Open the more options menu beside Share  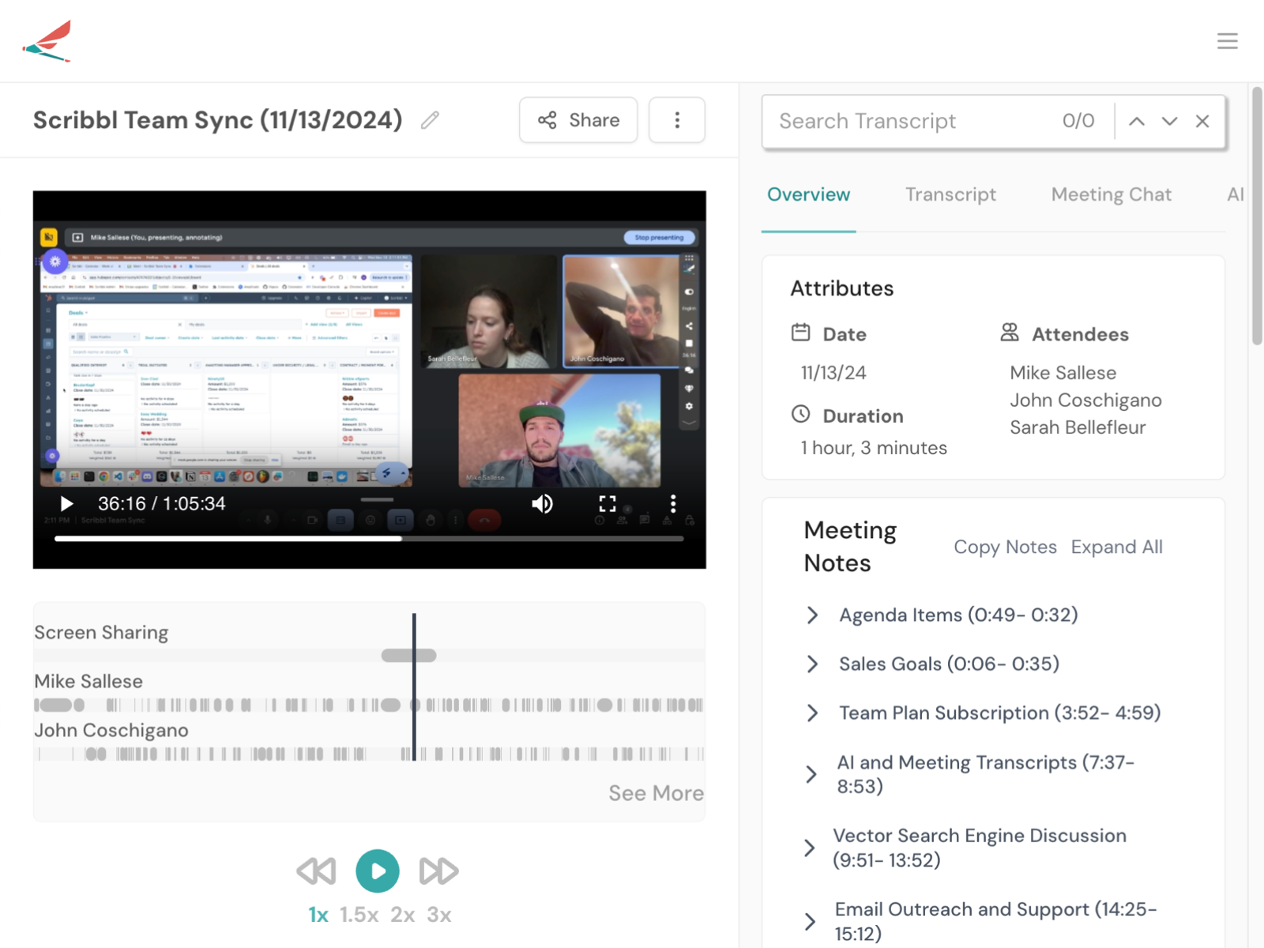[x=677, y=120]
